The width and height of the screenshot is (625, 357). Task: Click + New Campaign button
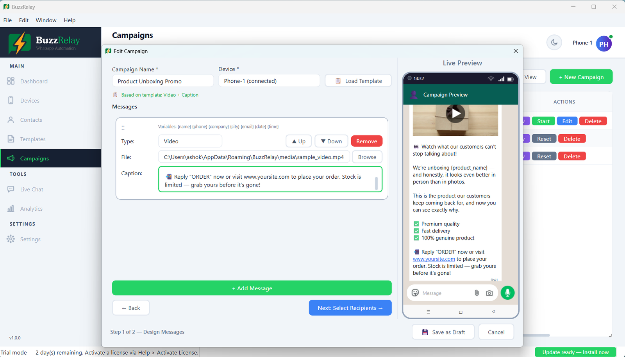click(581, 77)
